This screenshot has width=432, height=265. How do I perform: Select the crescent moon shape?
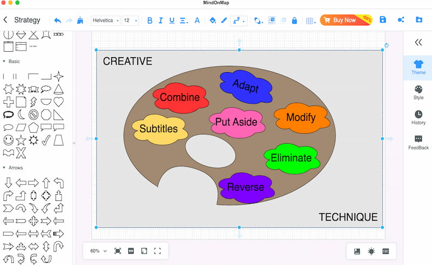point(21,114)
